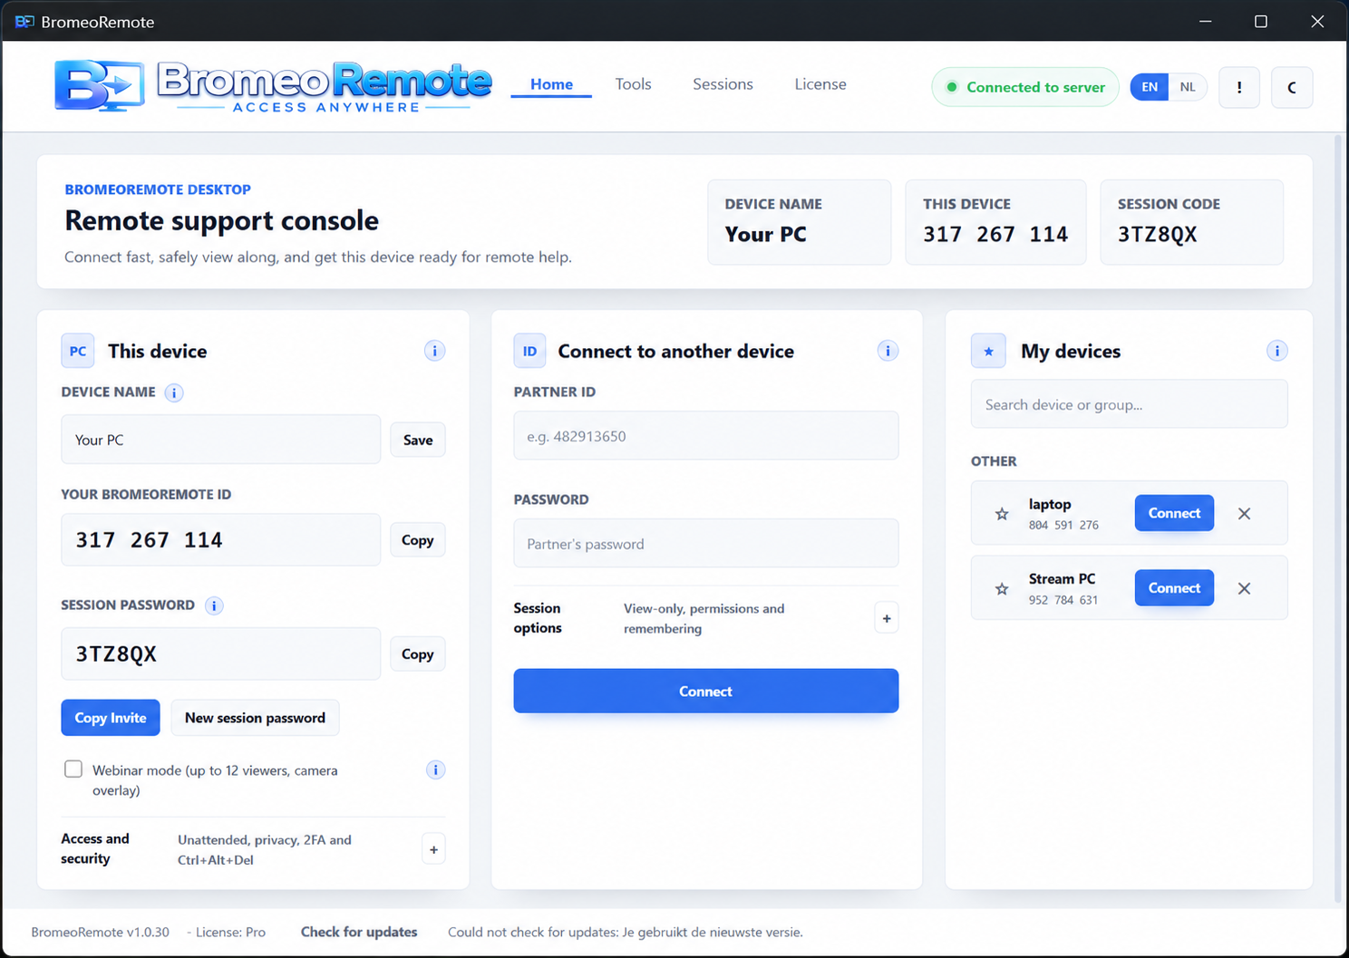Viewport: 1349px width, 958px height.
Task: Focus the Device Name input field
Action: point(221,440)
